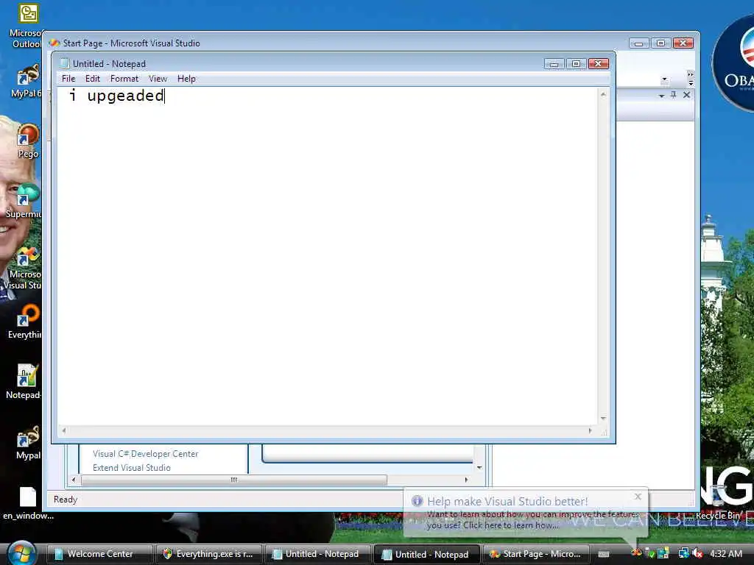This screenshot has height=565, width=754.
Task: Click Visual Studio horizontal scrollbar thumb
Action: click(x=233, y=480)
